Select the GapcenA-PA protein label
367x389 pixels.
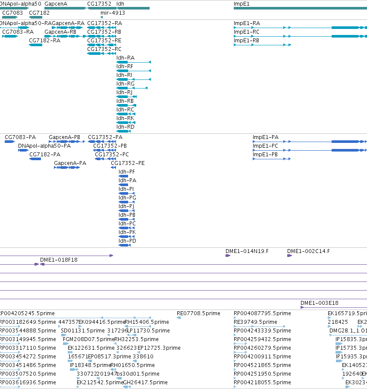click(x=70, y=163)
